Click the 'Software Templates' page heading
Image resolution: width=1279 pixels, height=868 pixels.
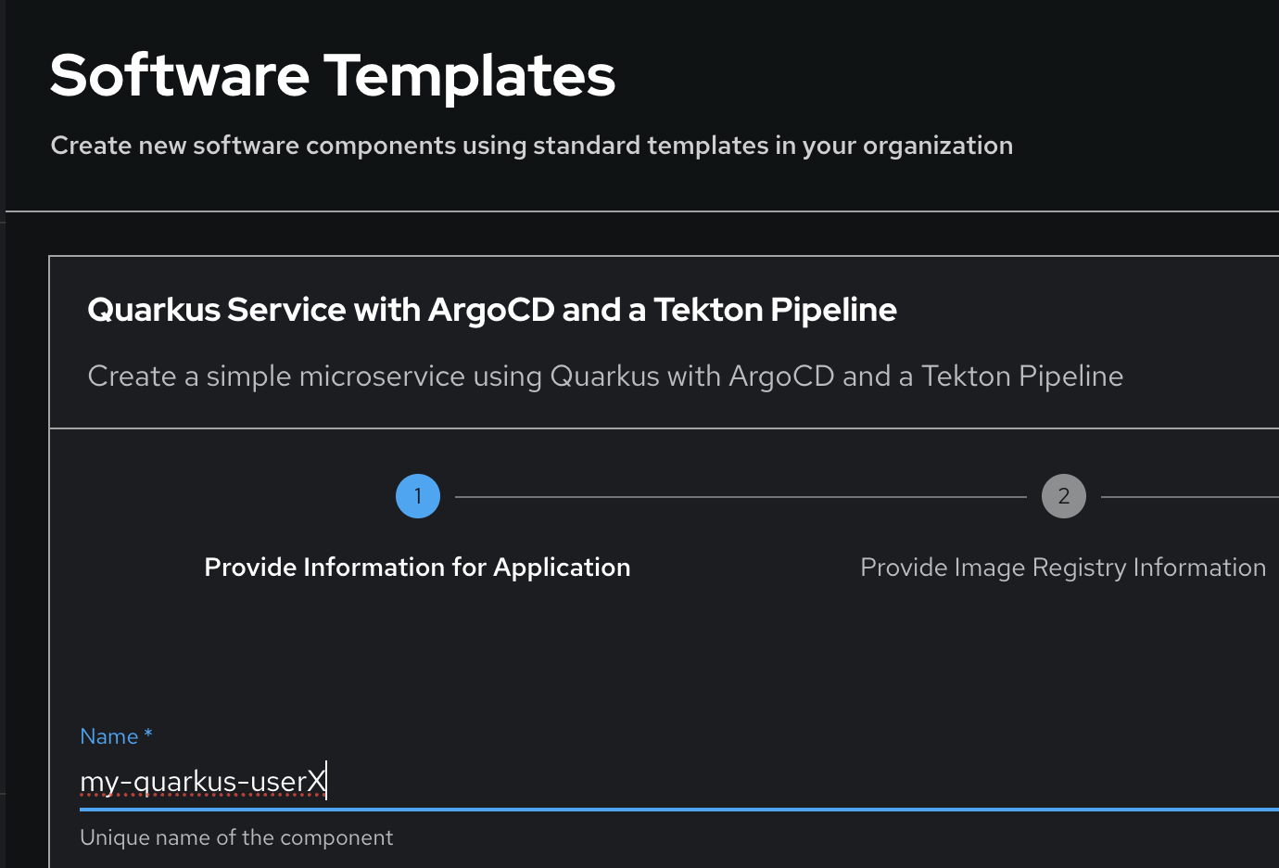333,75
